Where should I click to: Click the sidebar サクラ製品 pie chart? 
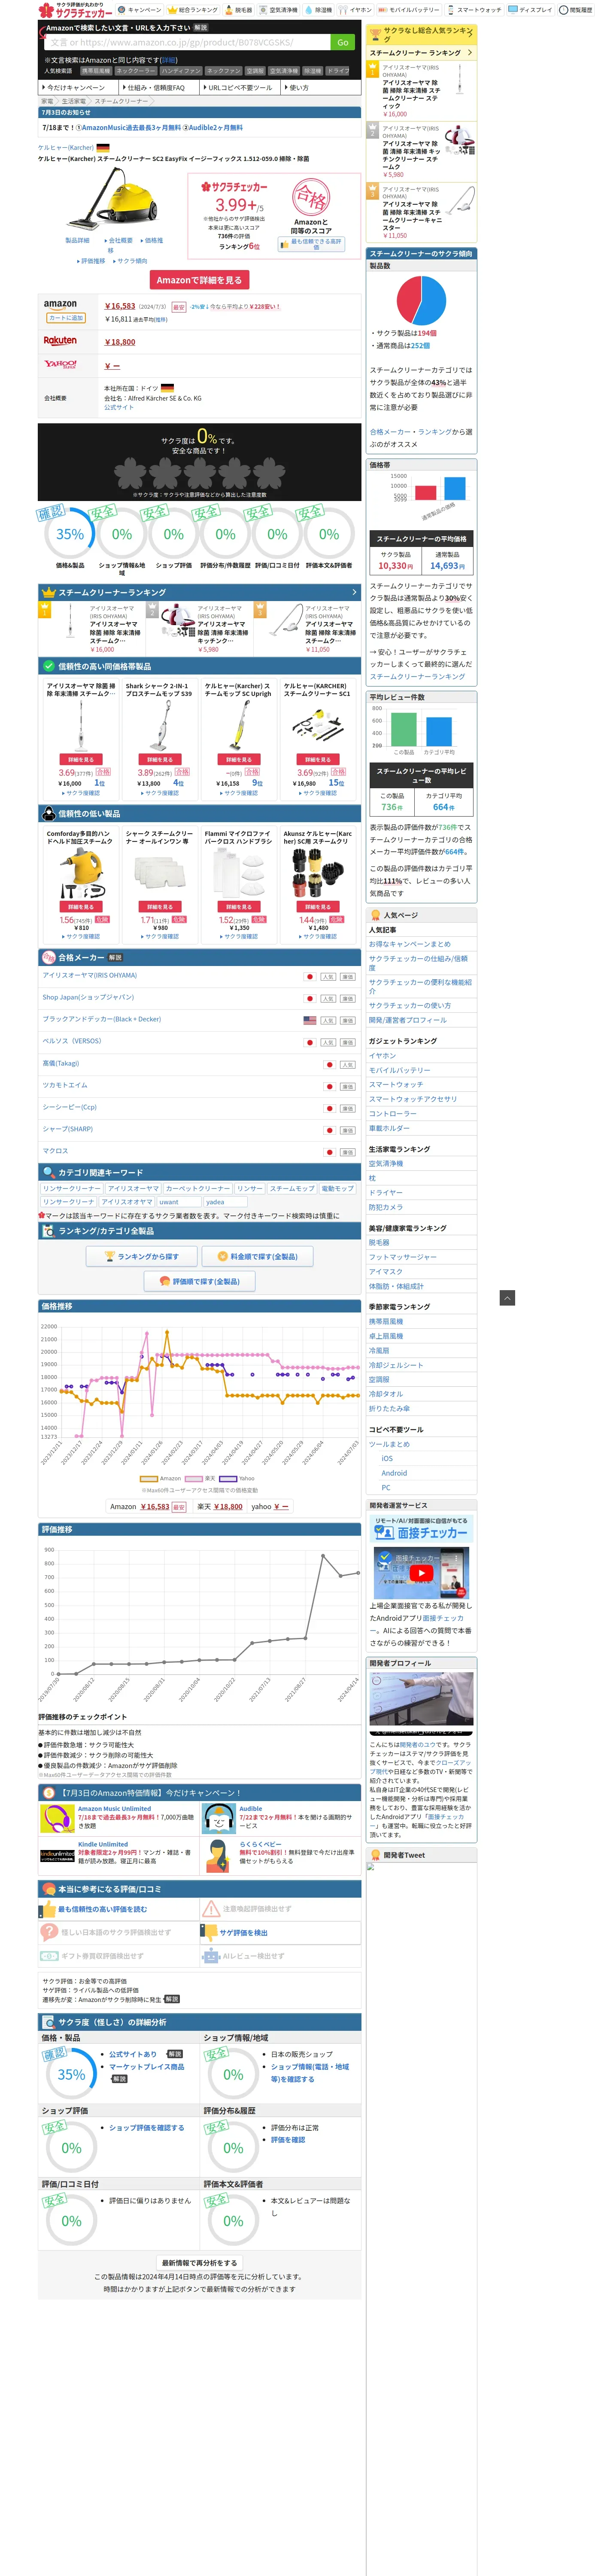pos(421,300)
